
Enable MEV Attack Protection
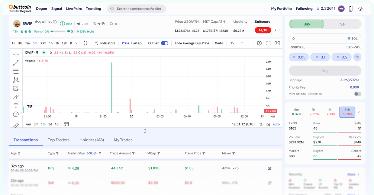coord(357,94)
